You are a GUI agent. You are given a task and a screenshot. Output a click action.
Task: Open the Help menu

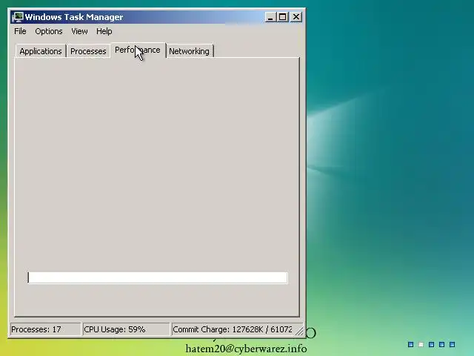(104, 31)
